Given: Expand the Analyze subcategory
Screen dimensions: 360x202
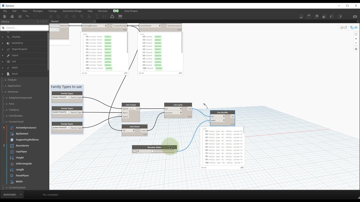Looking at the screenshot, I should [6, 80].
